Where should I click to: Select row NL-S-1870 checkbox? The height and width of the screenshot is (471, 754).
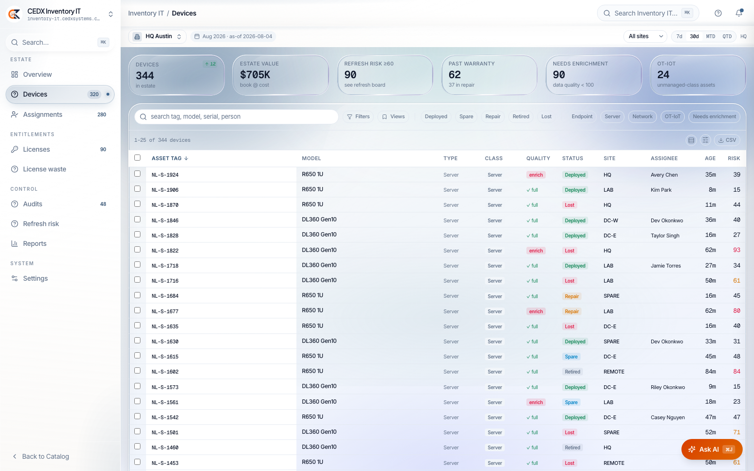[138, 204]
